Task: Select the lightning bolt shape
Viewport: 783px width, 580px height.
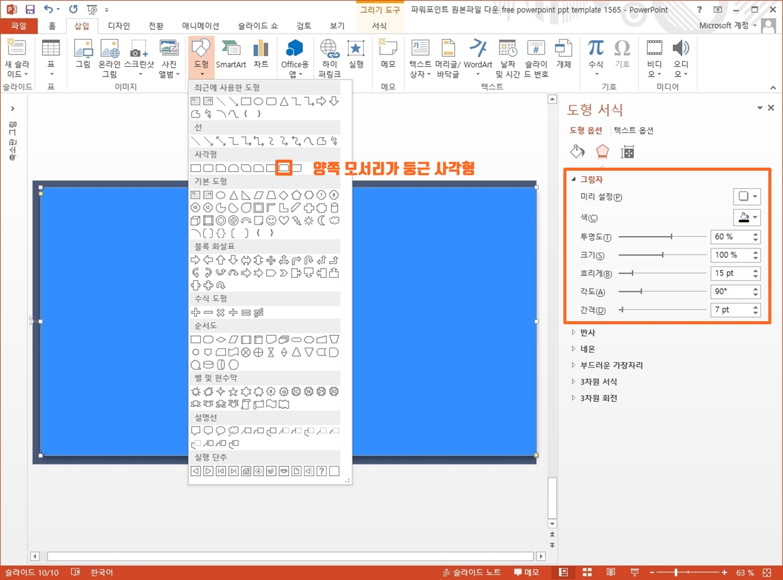Action: 296,220
